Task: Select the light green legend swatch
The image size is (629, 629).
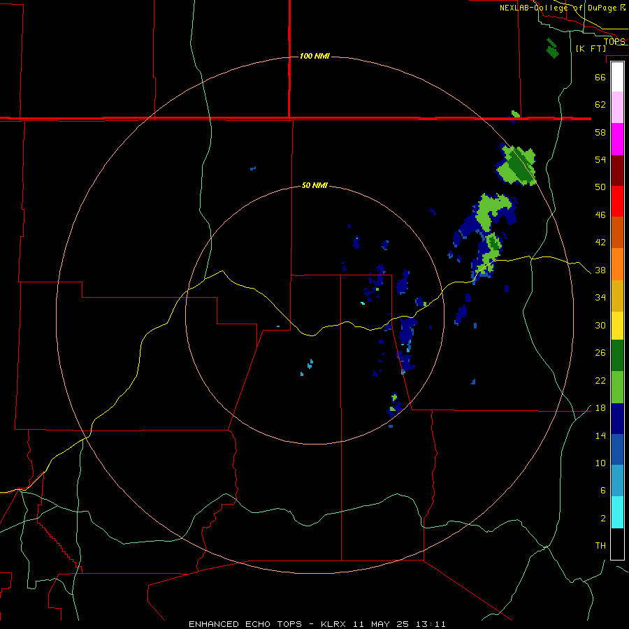Action: (617, 387)
